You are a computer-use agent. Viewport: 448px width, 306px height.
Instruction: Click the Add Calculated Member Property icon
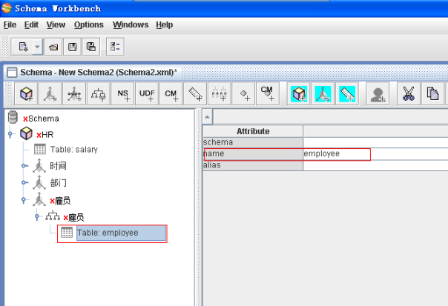pyautogui.click(x=268, y=94)
